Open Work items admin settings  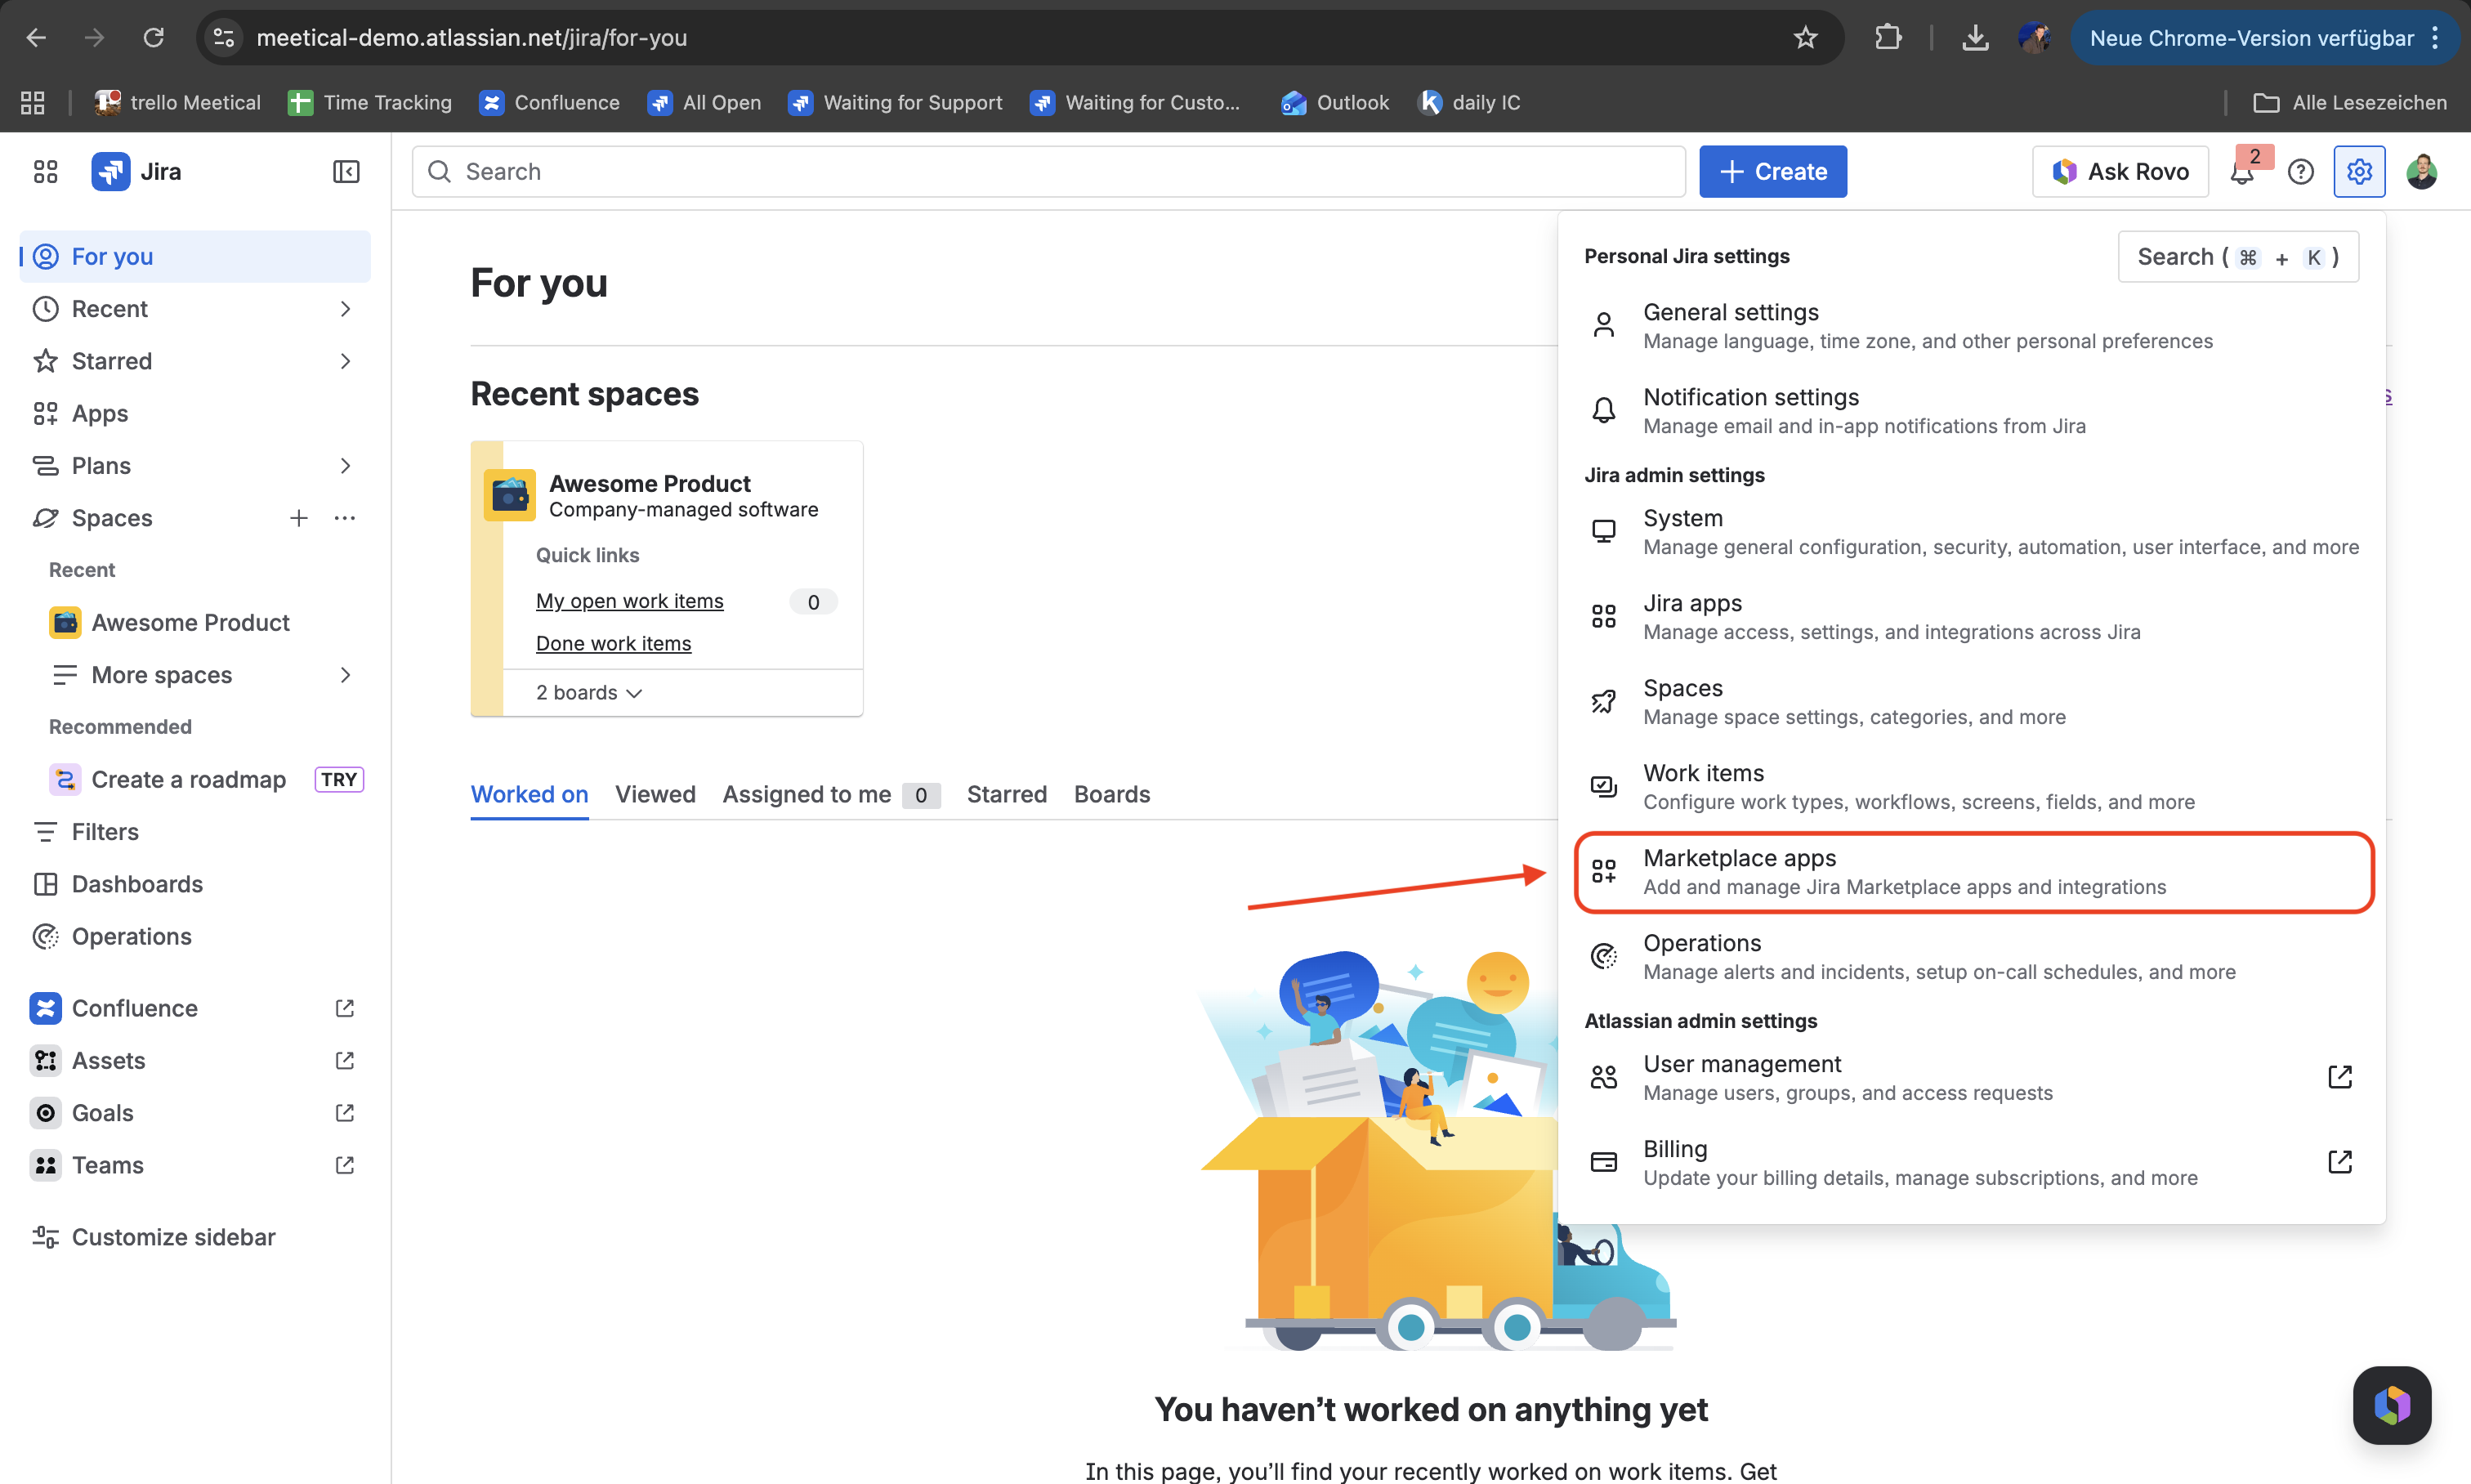(1971, 787)
